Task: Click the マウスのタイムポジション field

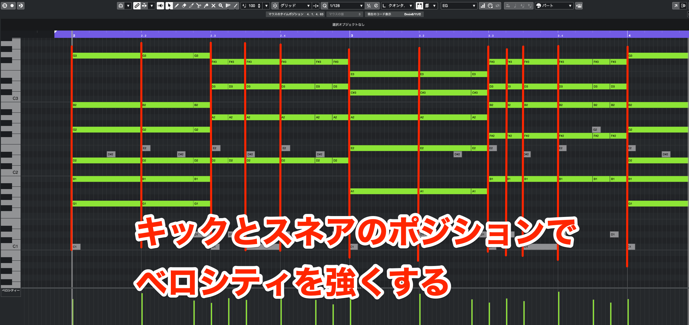Action: 296,14
